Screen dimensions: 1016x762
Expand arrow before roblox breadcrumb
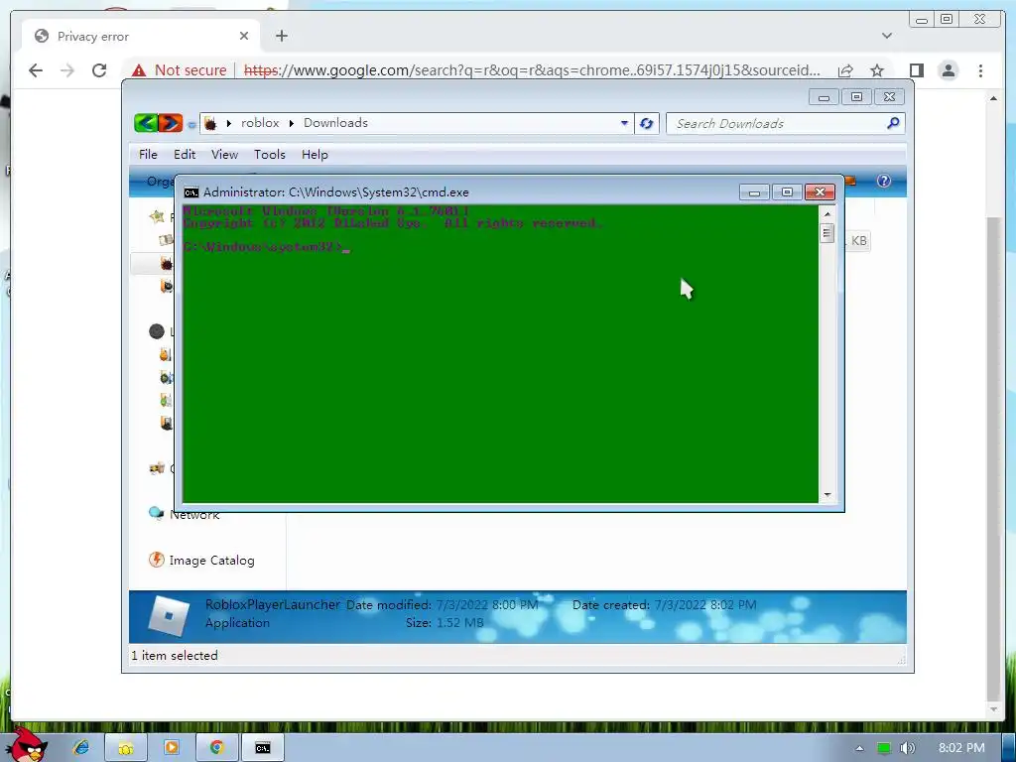click(x=229, y=123)
